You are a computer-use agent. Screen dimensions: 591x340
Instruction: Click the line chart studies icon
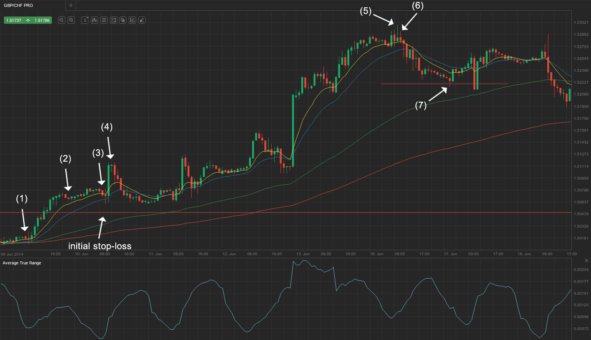click(x=113, y=20)
